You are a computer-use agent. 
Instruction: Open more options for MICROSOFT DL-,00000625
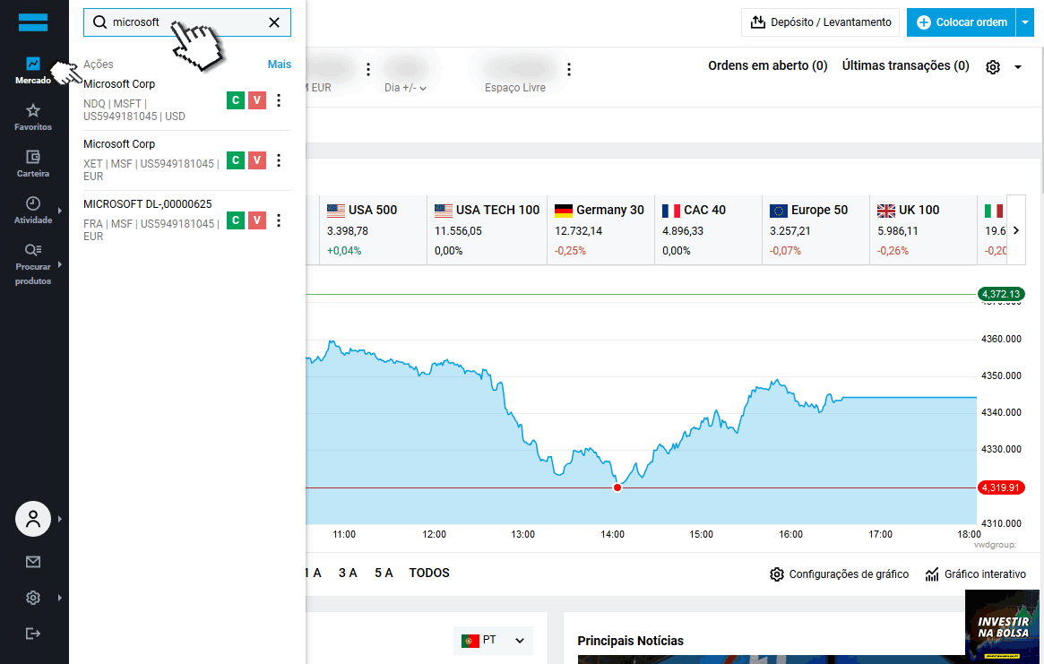click(279, 220)
